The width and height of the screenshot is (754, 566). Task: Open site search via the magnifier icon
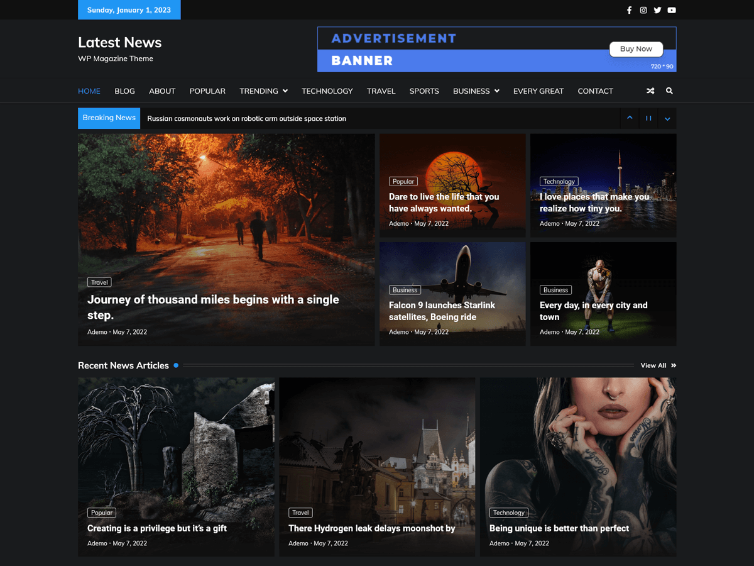pyautogui.click(x=669, y=91)
